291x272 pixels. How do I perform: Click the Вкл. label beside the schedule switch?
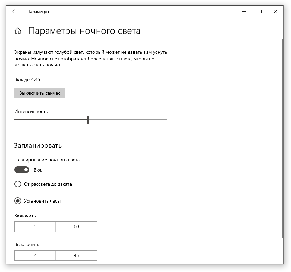pos(38,170)
